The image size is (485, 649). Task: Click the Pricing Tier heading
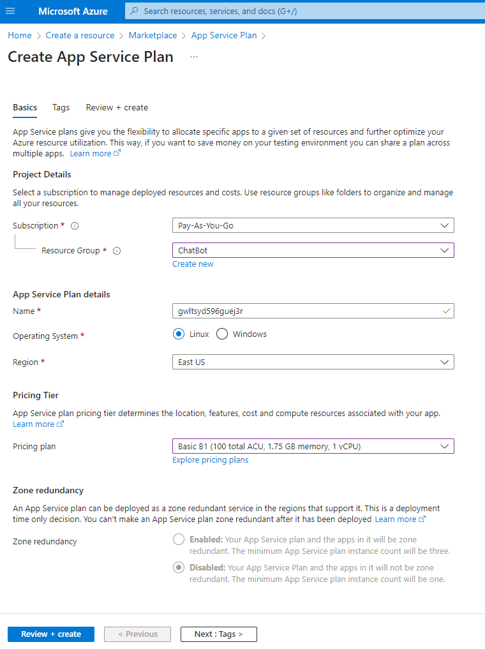36,395
